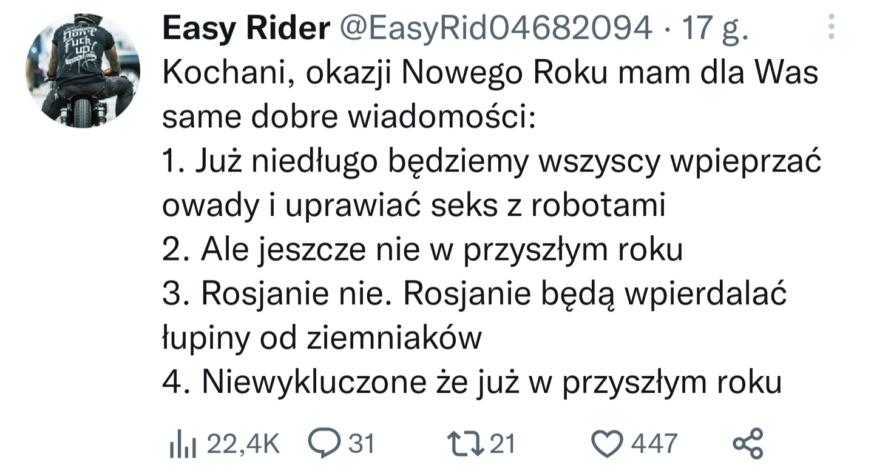
Task: Share the tweet with the share icon
Action: tap(748, 443)
